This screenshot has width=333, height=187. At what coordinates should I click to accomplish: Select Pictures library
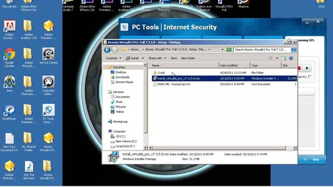pyautogui.click(x=121, y=106)
